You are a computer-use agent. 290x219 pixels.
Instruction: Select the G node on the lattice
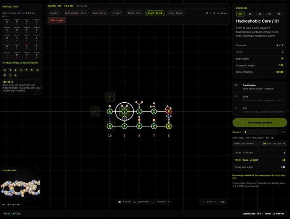(110, 126)
